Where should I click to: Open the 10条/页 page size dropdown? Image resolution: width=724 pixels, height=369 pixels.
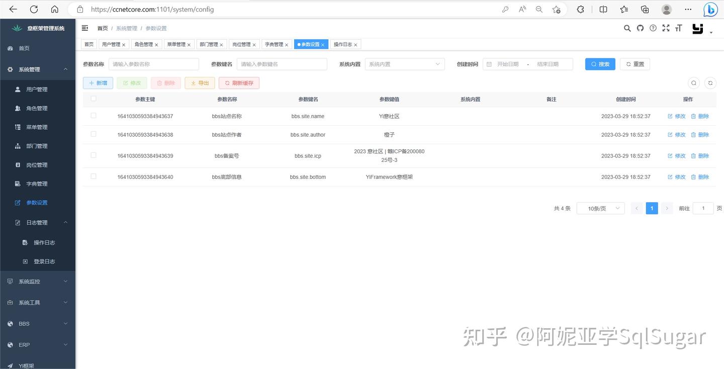point(600,208)
